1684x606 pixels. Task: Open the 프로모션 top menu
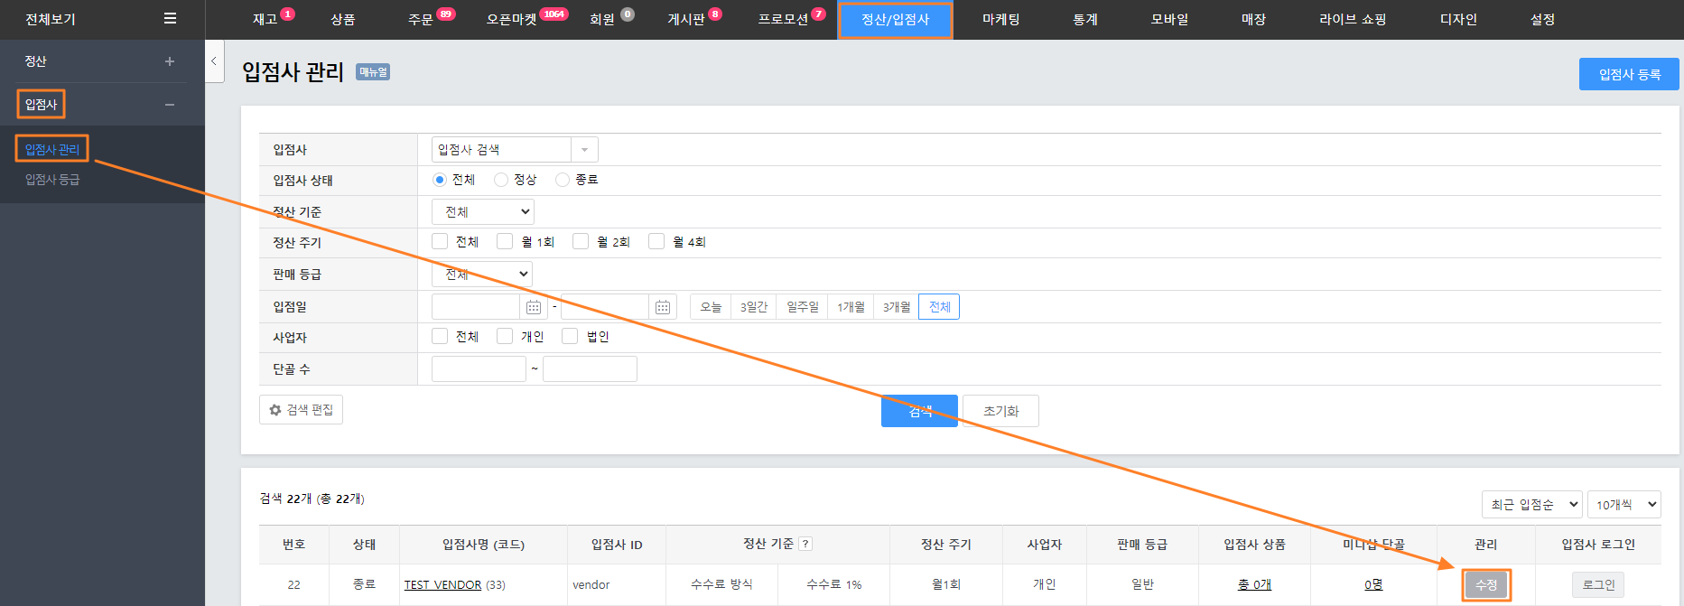pyautogui.click(x=783, y=19)
